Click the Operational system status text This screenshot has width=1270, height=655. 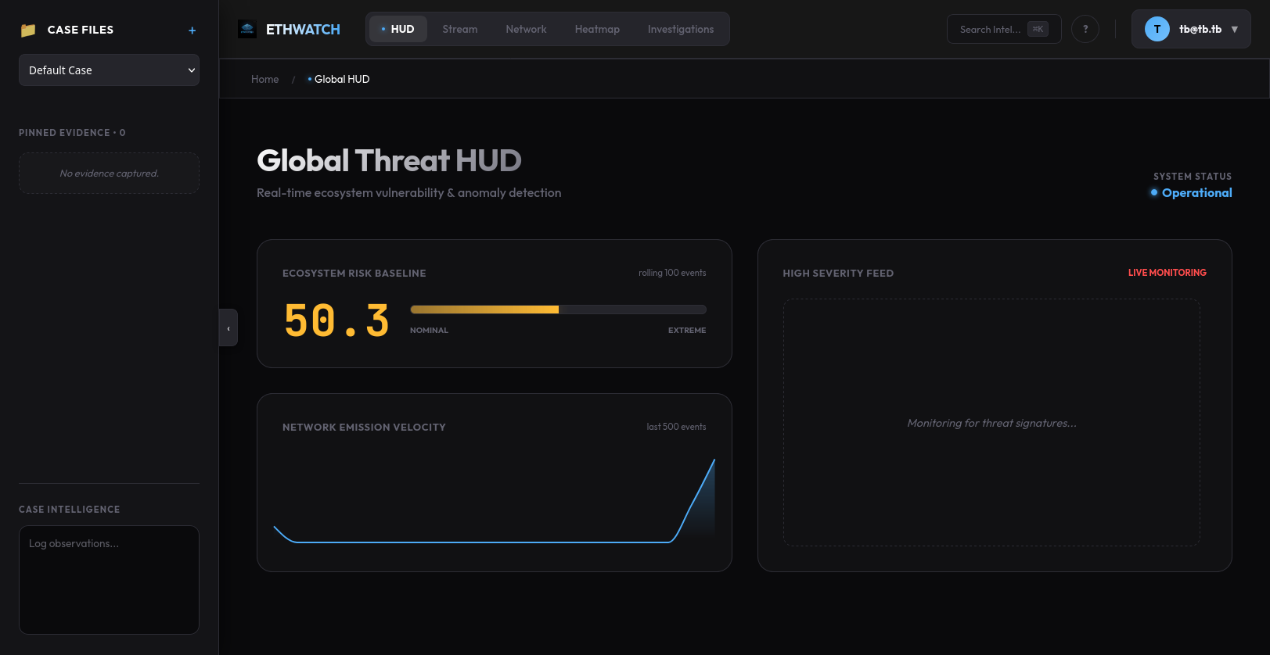pyautogui.click(x=1196, y=192)
